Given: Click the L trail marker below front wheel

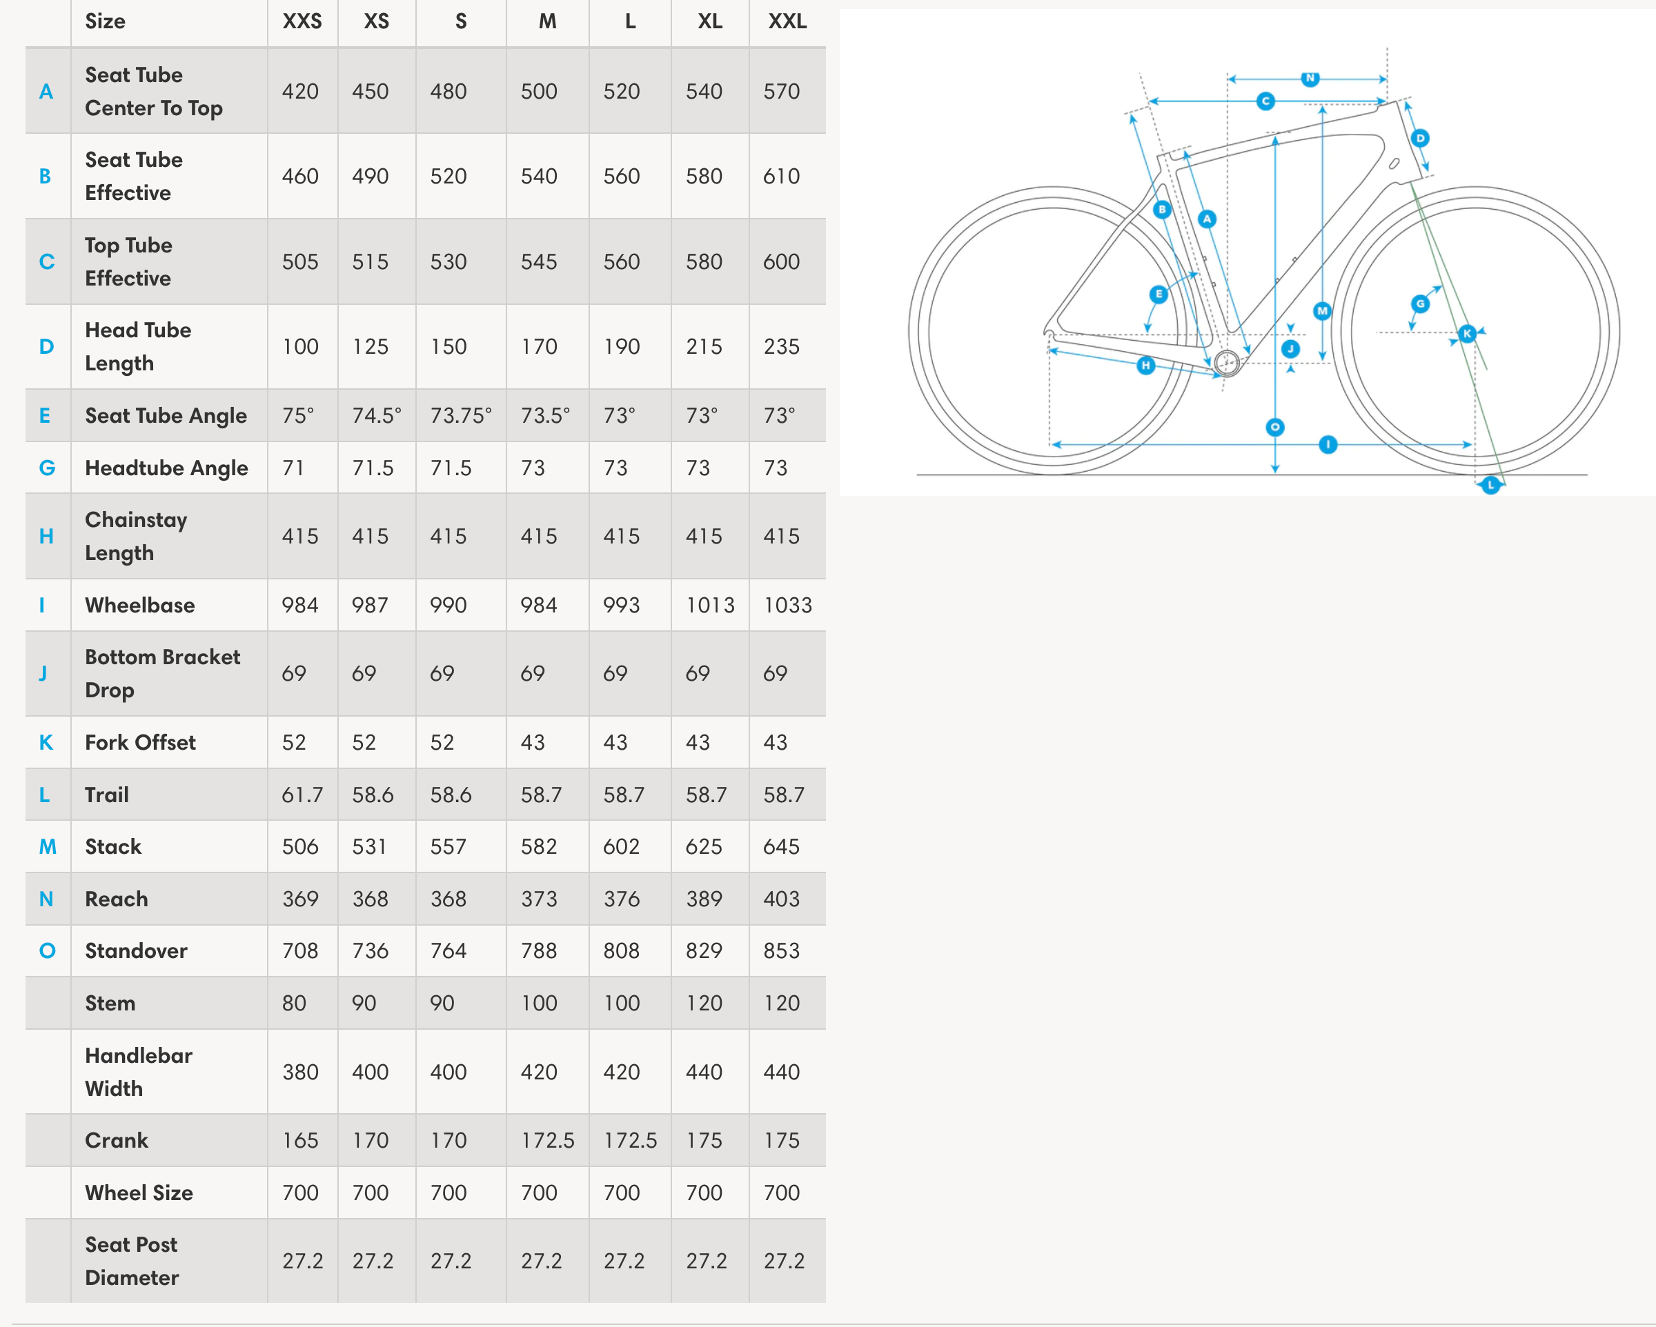Looking at the screenshot, I should click(x=1491, y=486).
